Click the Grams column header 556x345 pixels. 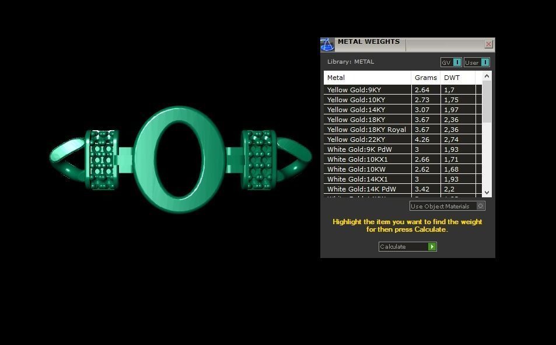(426, 78)
